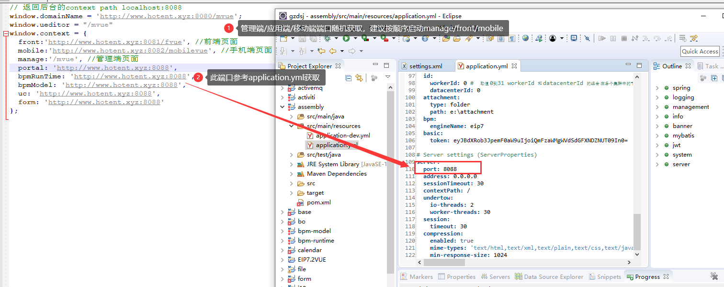This screenshot has width=724, height=287.
Task: Click the Resume debug toolbar icon
Action: point(602,38)
